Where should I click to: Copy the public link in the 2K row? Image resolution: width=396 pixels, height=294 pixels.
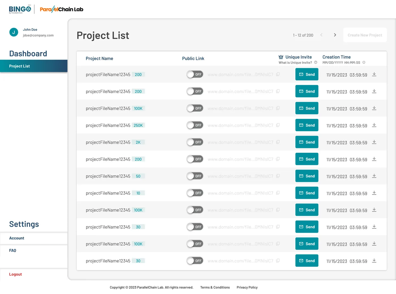click(278, 142)
